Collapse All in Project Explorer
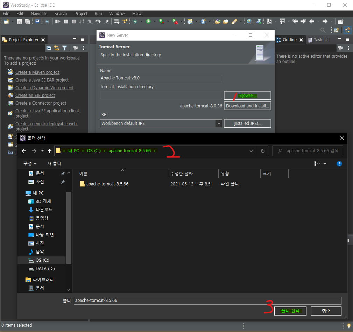 pos(49,48)
